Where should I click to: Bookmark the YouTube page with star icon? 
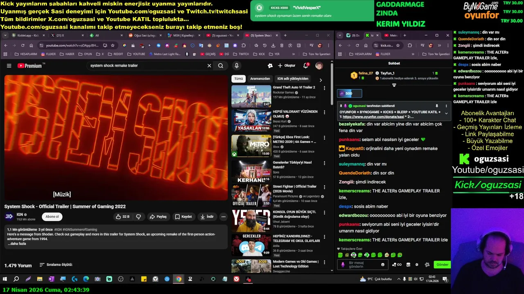pos(113,45)
